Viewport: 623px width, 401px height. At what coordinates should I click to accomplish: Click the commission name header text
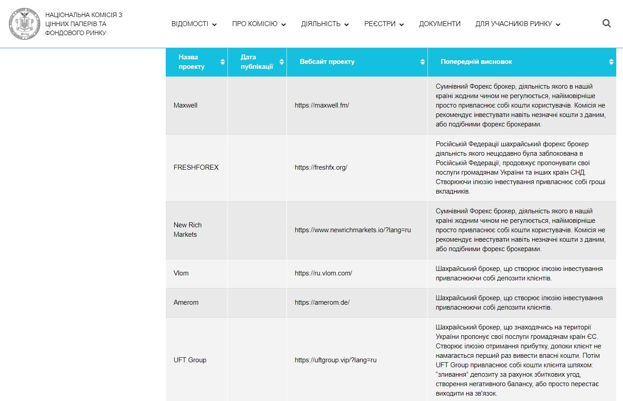click(83, 24)
